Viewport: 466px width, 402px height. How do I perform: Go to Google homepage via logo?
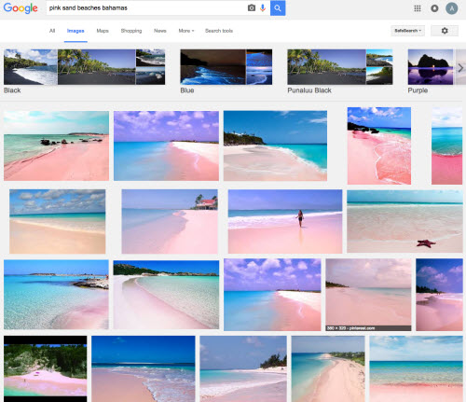pos(21,8)
